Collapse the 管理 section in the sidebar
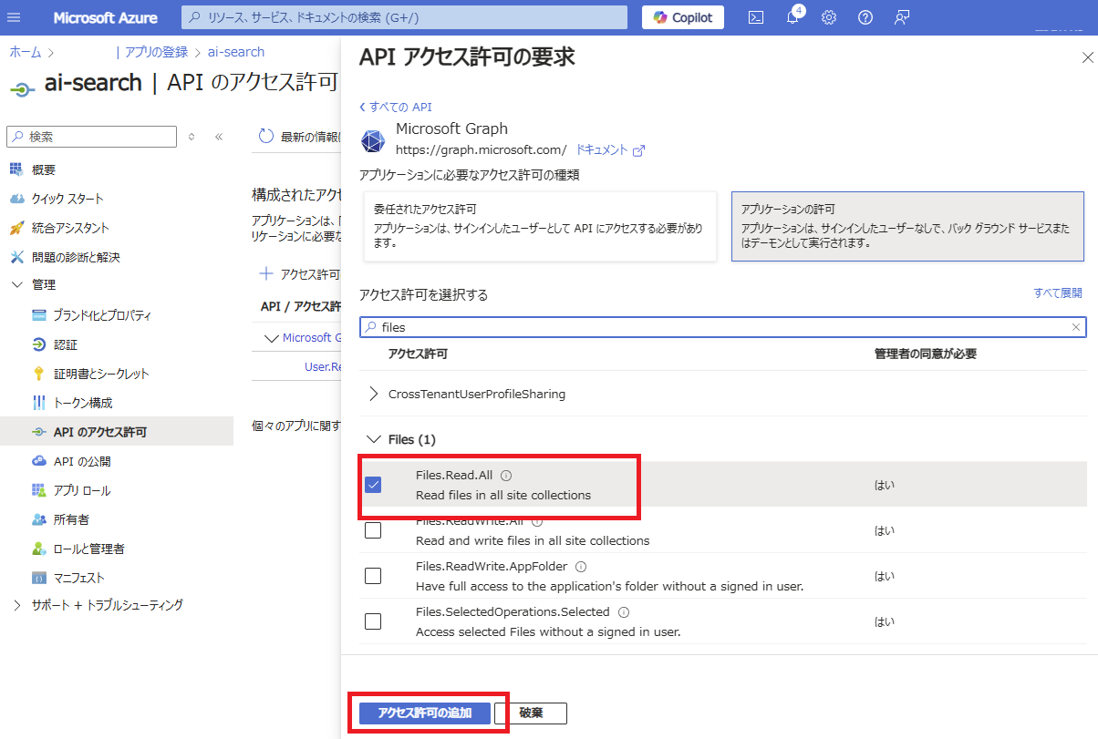The width and height of the screenshot is (1098, 739). (16, 283)
